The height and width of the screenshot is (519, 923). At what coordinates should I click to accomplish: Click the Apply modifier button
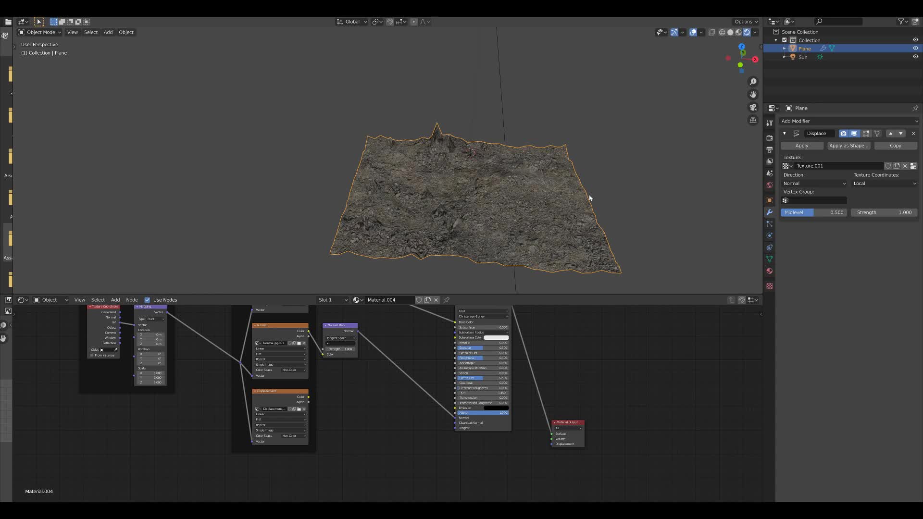point(801,146)
